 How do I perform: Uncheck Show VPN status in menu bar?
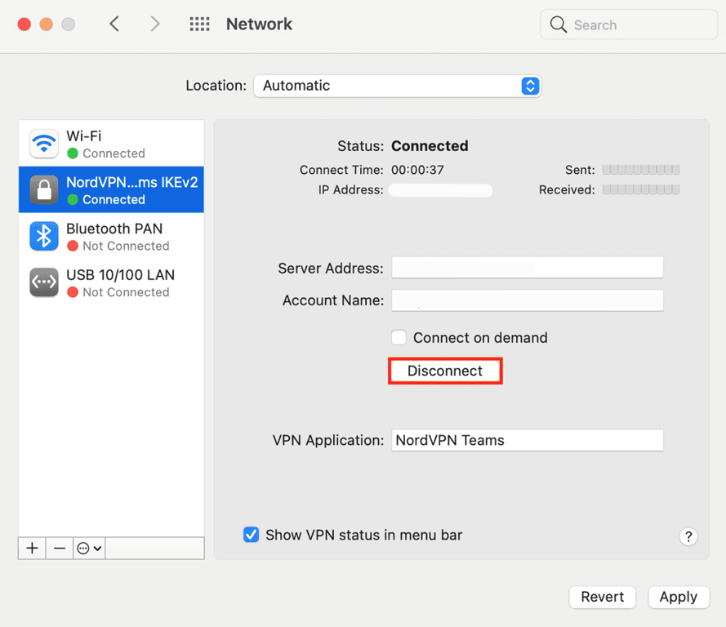tap(251, 535)
